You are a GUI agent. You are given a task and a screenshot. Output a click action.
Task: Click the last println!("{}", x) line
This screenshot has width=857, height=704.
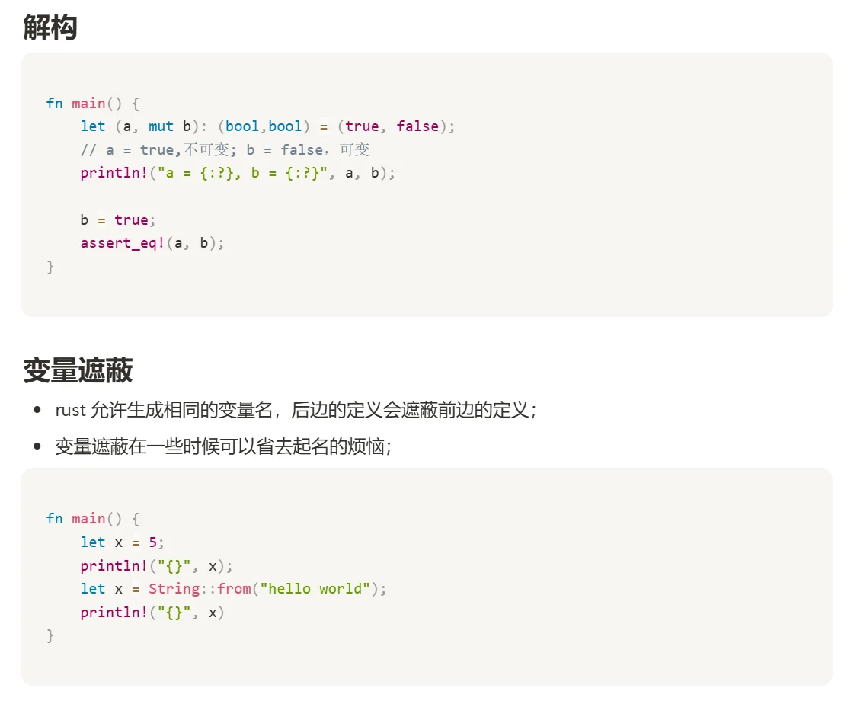152,612
